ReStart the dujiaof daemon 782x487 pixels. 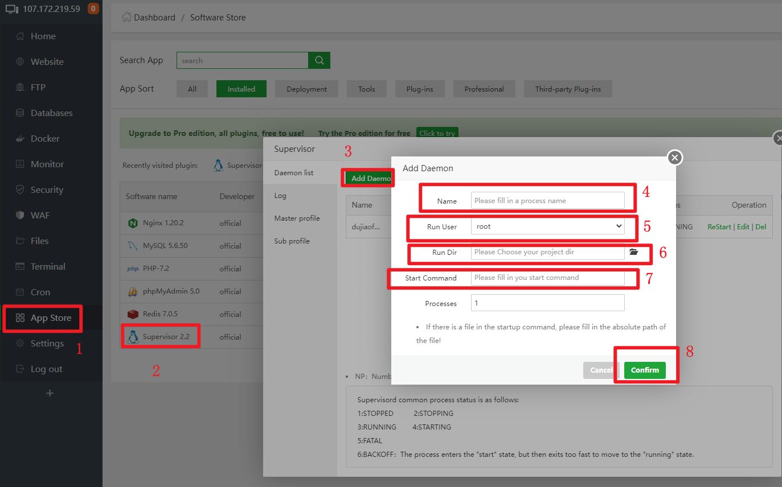[719, 226]
